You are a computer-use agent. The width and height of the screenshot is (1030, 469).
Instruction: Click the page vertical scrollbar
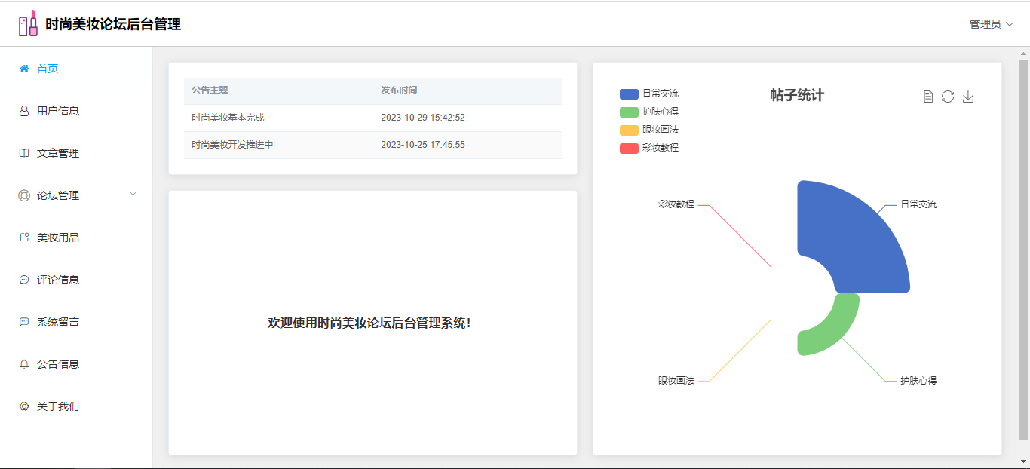1023,249
